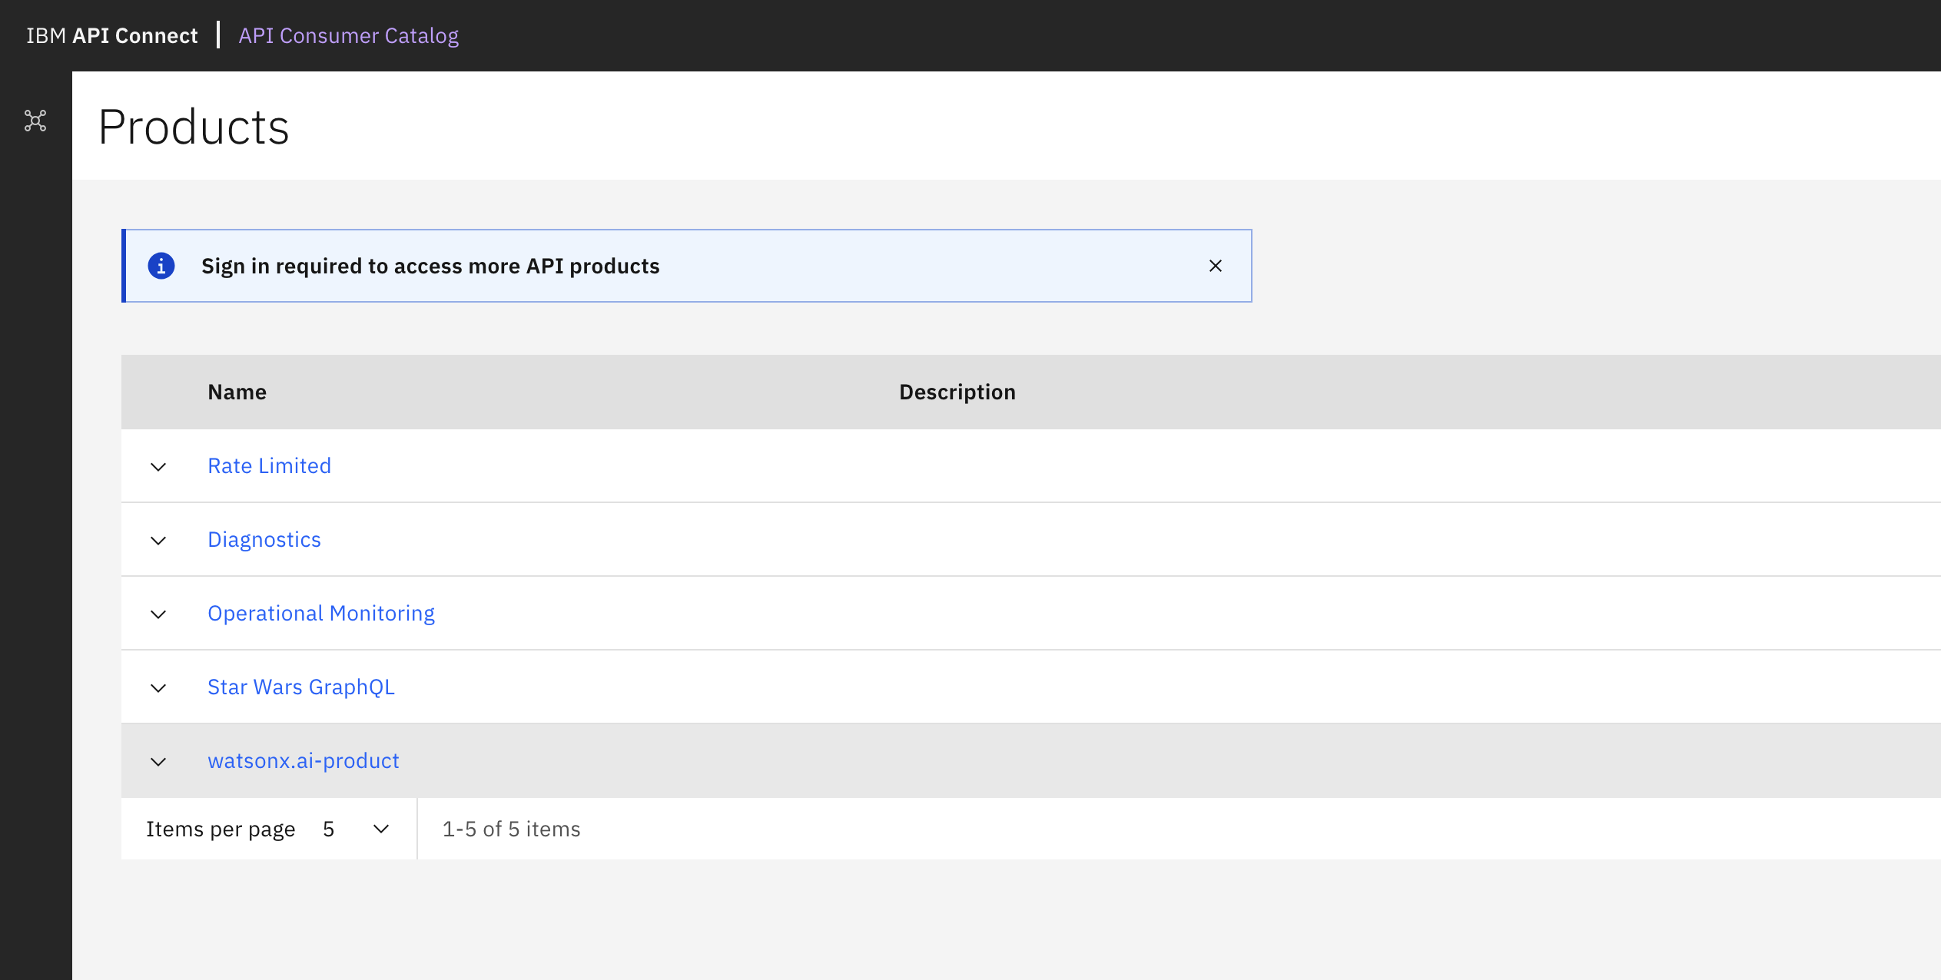This screenshot has width=1941, height=980.
Task: Expand the Operational Monitoring row
Action: pyautogui.click(x=158, y=614)
